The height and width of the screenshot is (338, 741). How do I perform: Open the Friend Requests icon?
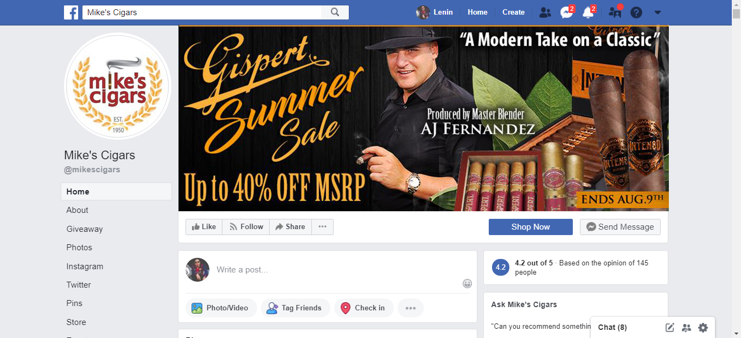[x=545, y=12]
